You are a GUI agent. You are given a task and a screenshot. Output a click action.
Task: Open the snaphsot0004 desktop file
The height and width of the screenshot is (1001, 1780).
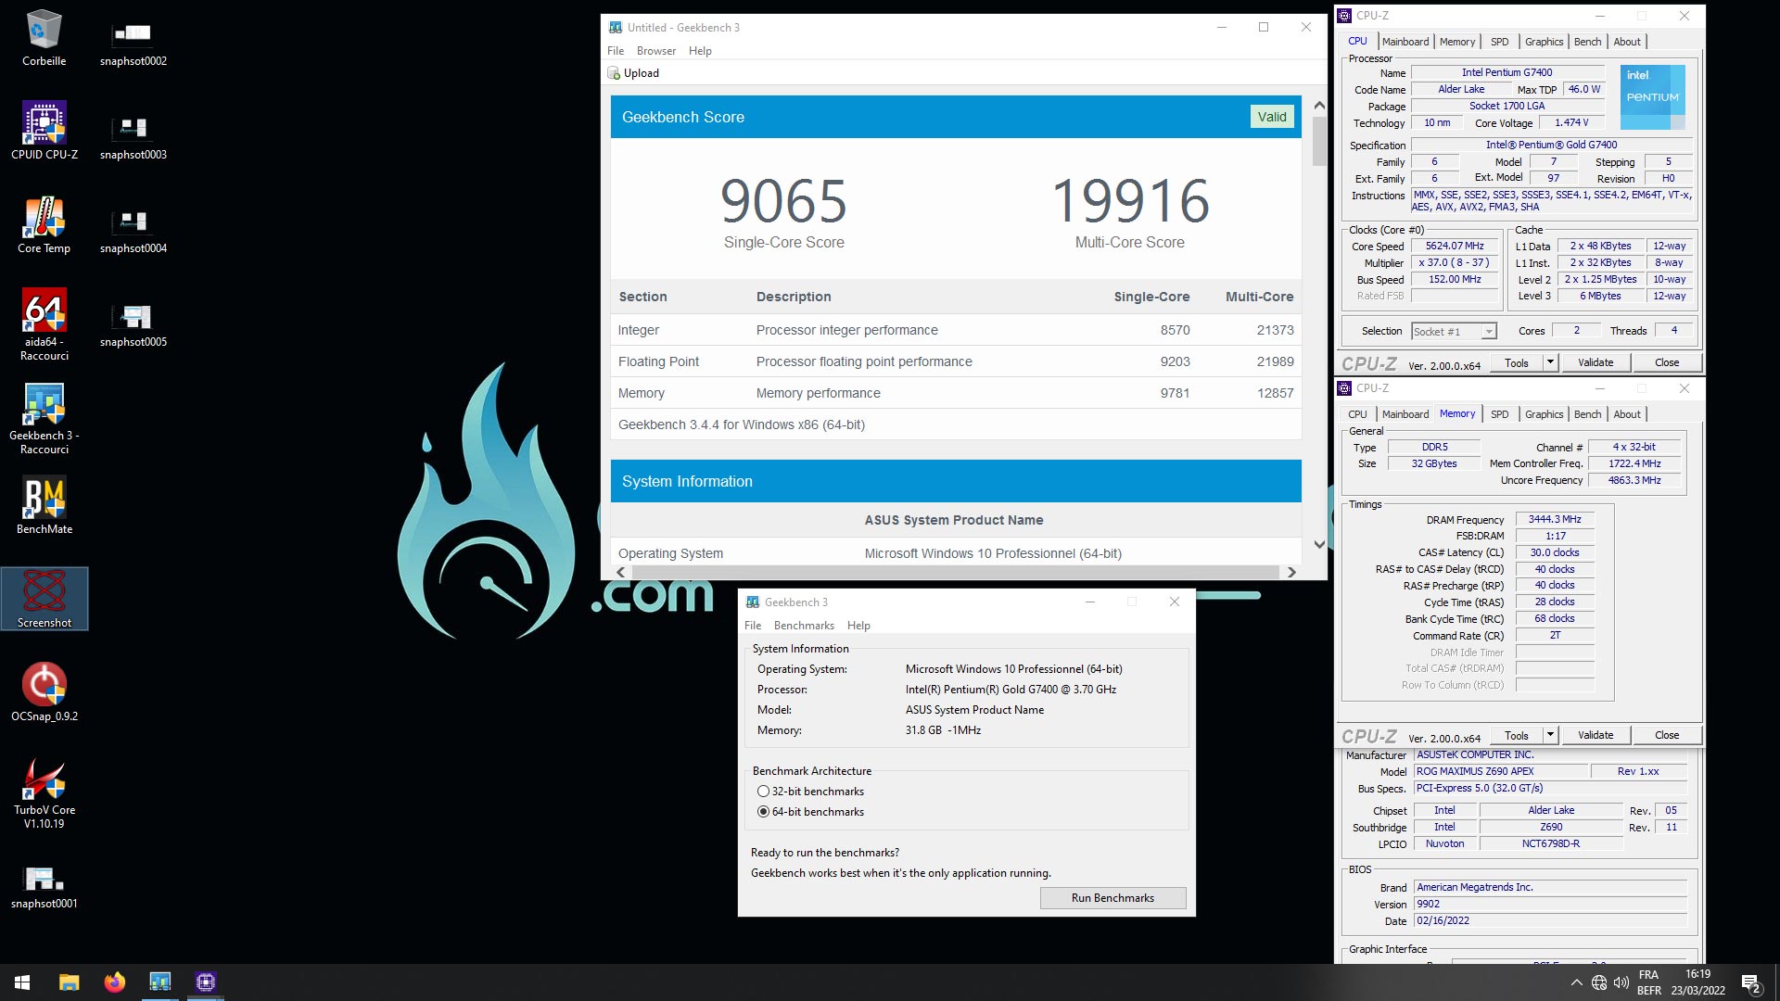coord(133,231)
